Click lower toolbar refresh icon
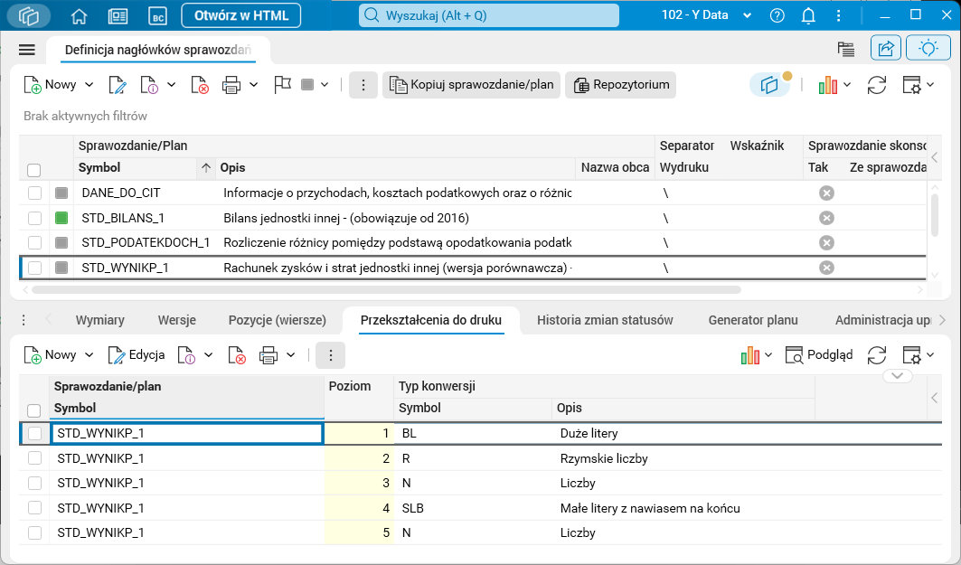This screenshot has width=961, height=565. pos(876,355)
